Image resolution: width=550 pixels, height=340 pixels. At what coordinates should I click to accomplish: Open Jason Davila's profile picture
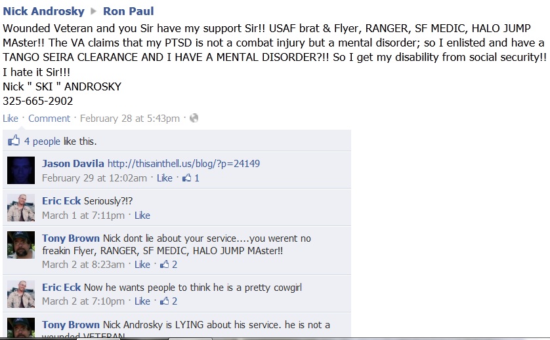coord(21,170)
